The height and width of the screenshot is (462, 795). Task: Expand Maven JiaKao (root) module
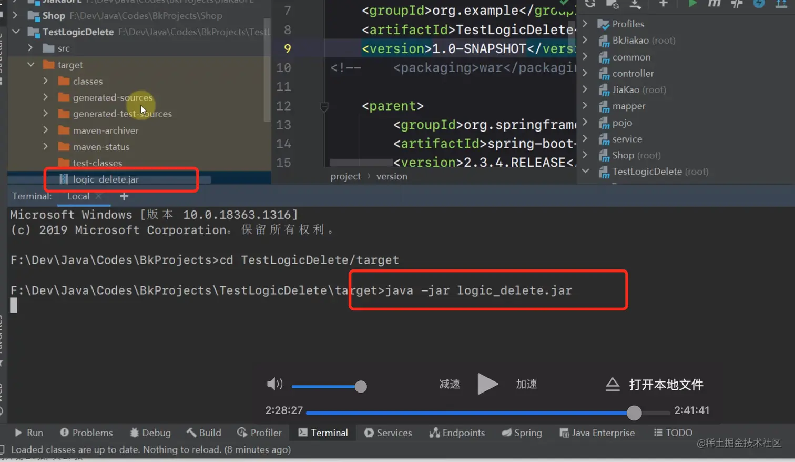point(585,89)
